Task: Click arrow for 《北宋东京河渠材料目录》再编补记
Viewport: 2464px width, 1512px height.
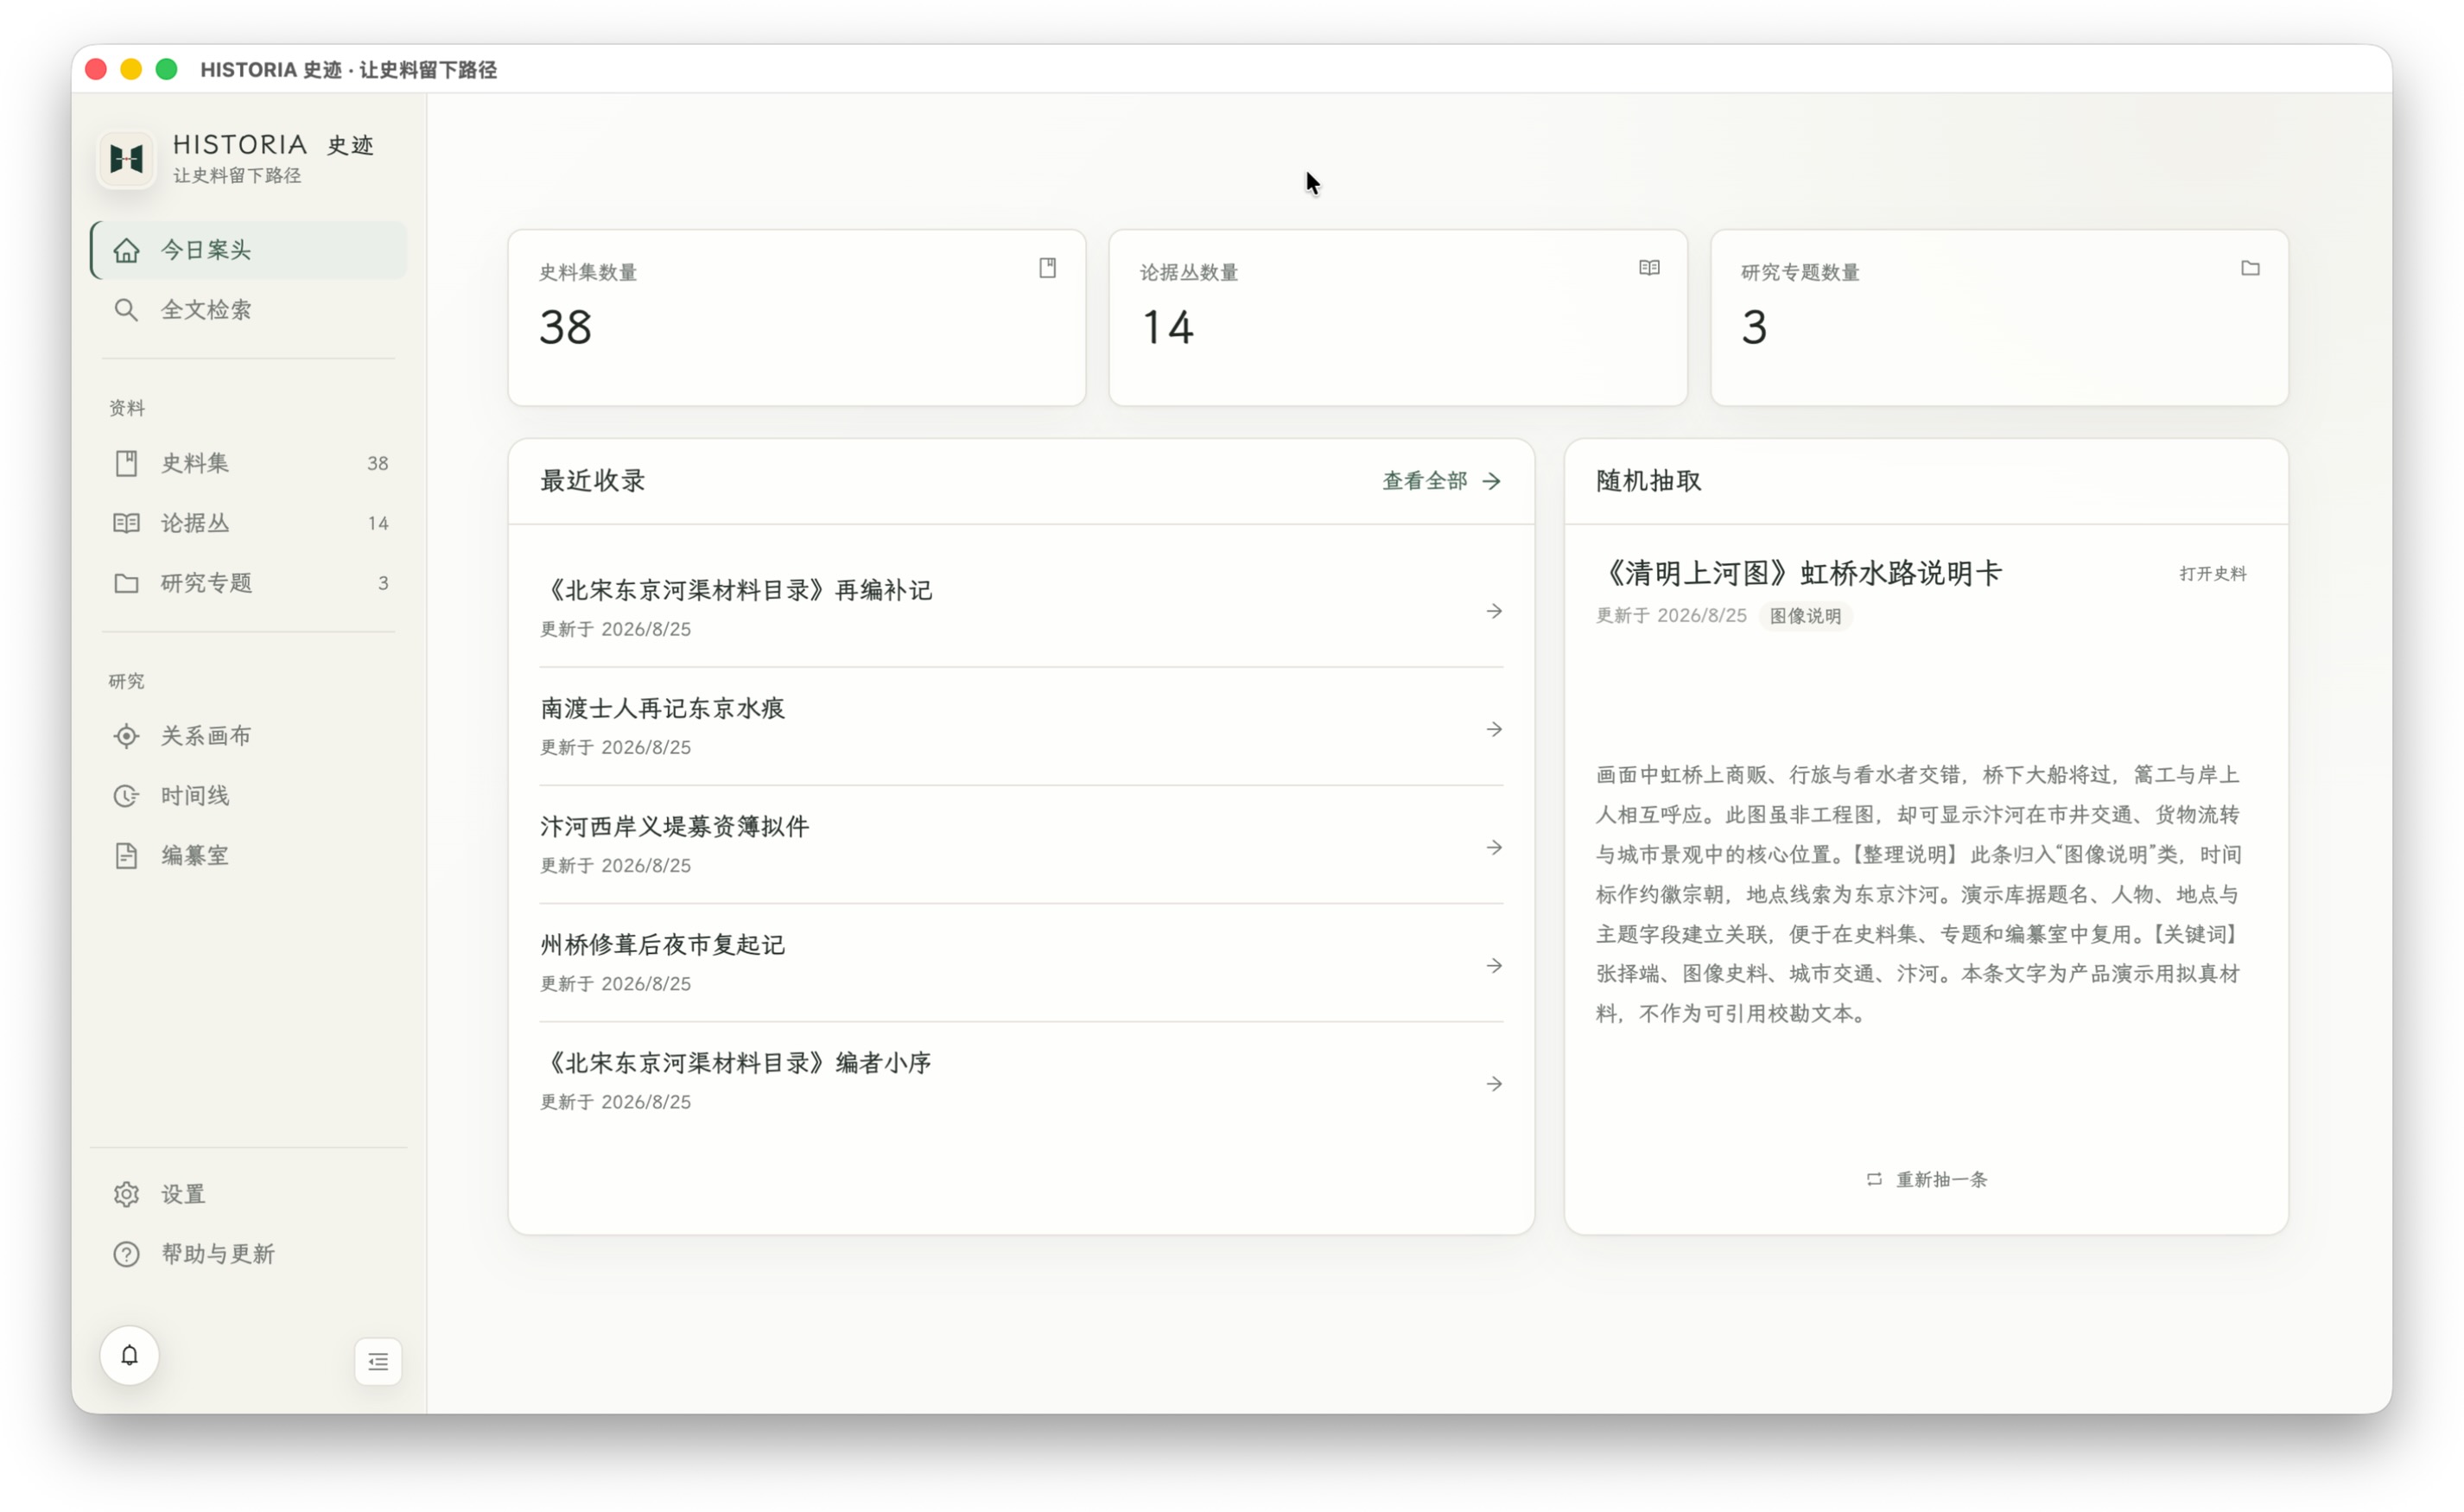Action: pyautogui.click(x=1494, y=611)
